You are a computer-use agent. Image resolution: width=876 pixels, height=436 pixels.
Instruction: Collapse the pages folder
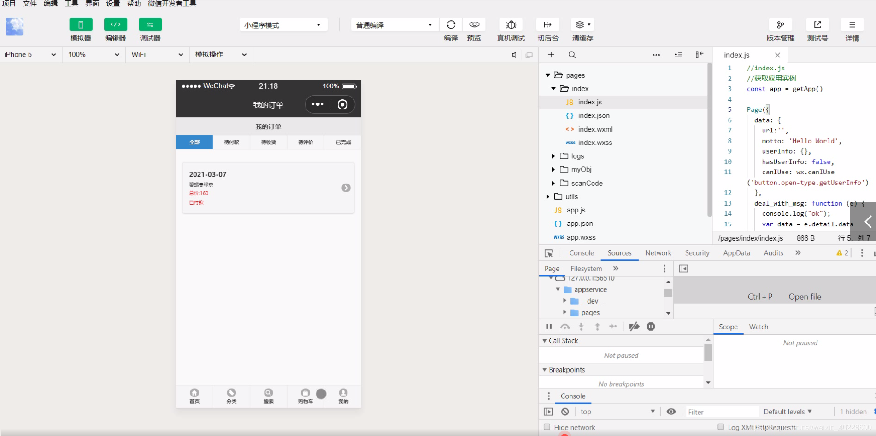click(x=548, y=75)
